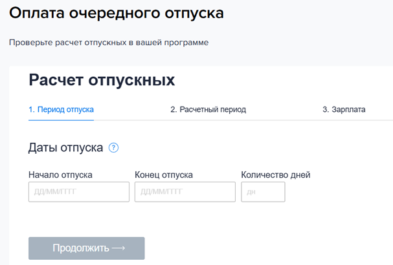Screen dimensions: 393x265
Task: Click the дн placeholder in days field
Action: (x=251, y=192)
